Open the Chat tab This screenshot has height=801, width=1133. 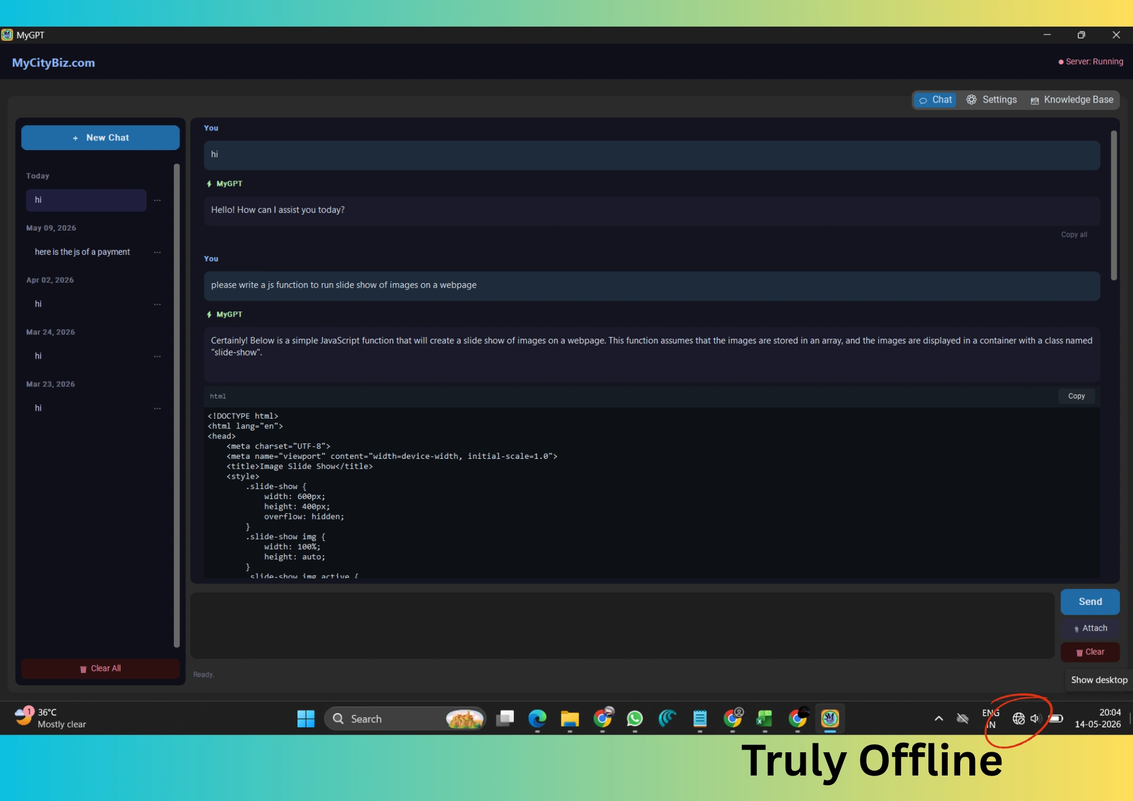(x=935, y=100)
